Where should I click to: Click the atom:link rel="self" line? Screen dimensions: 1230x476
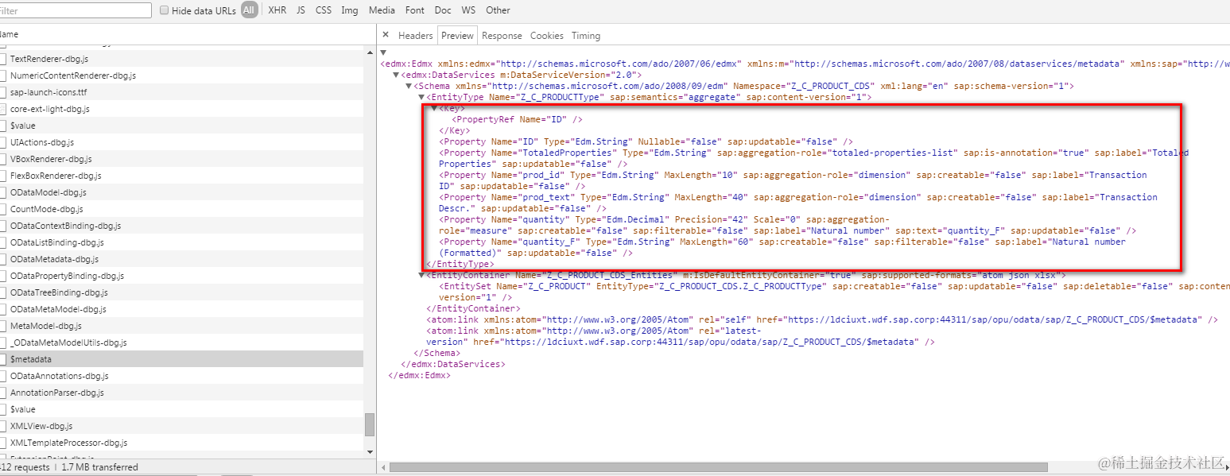pos(822,319)
